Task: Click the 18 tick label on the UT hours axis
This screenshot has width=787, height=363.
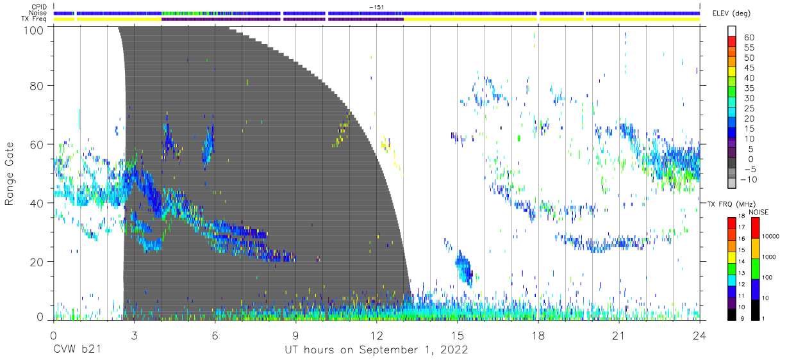Action: 538,335
